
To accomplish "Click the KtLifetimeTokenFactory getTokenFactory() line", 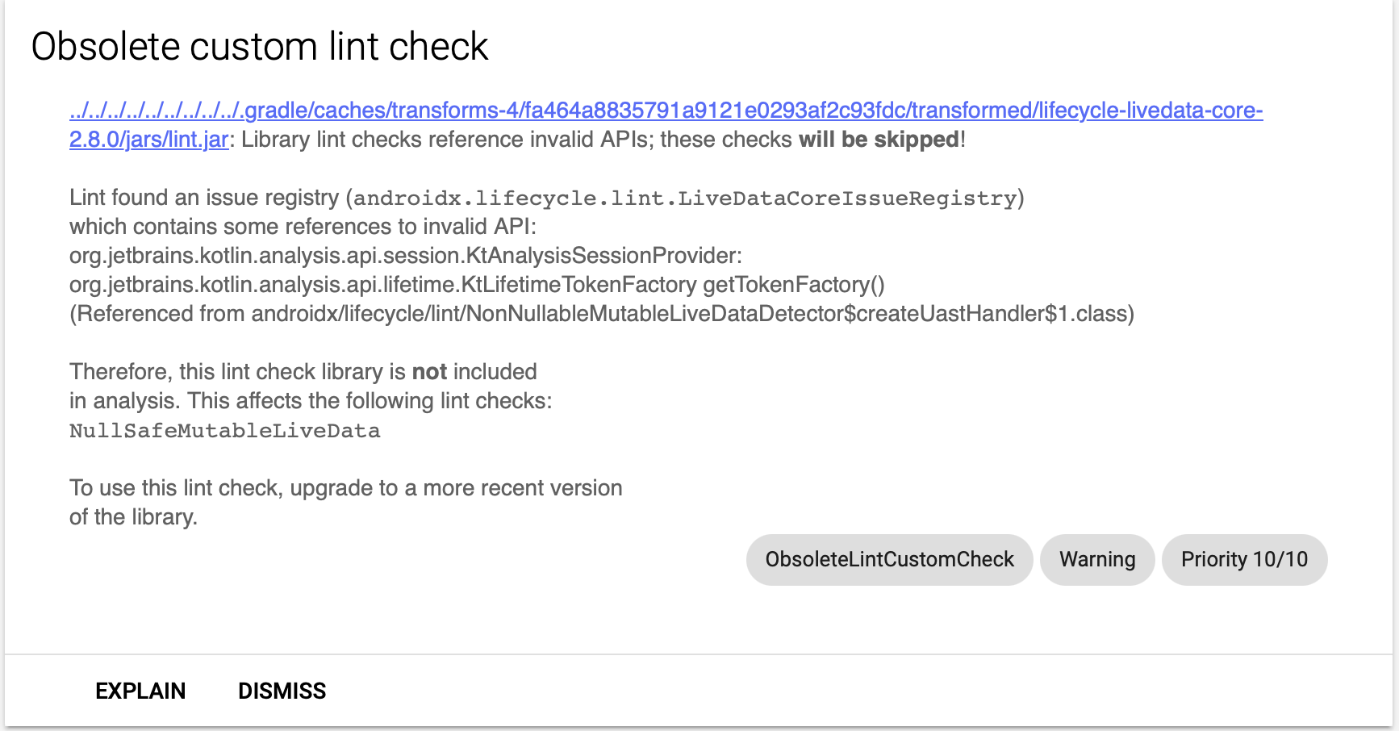I will (x=476, y=285).
